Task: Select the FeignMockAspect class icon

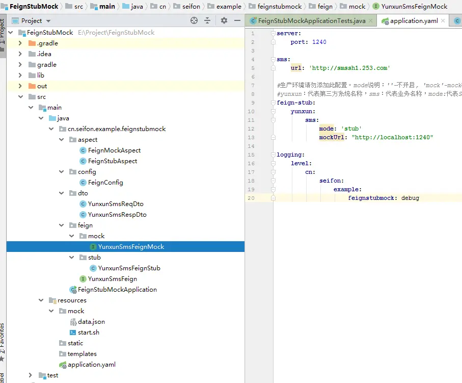Action: tap(83, 150)
